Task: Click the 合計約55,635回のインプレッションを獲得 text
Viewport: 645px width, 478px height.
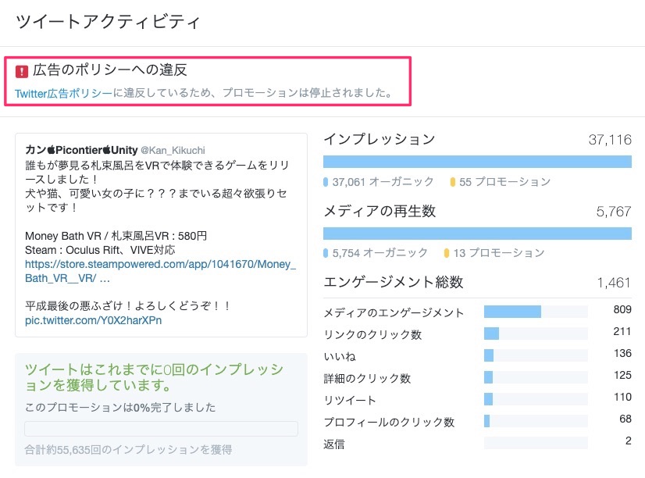Action: pyautogui.click(x=128, y=450)
